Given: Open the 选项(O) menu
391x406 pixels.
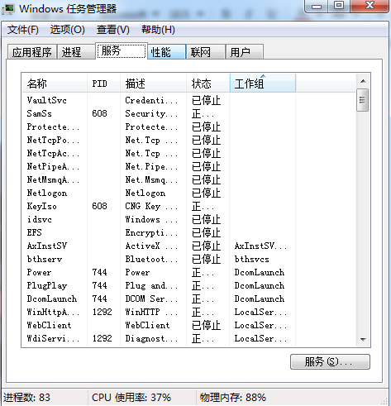Looking at the screenshot, I should [x=68, y=30].
